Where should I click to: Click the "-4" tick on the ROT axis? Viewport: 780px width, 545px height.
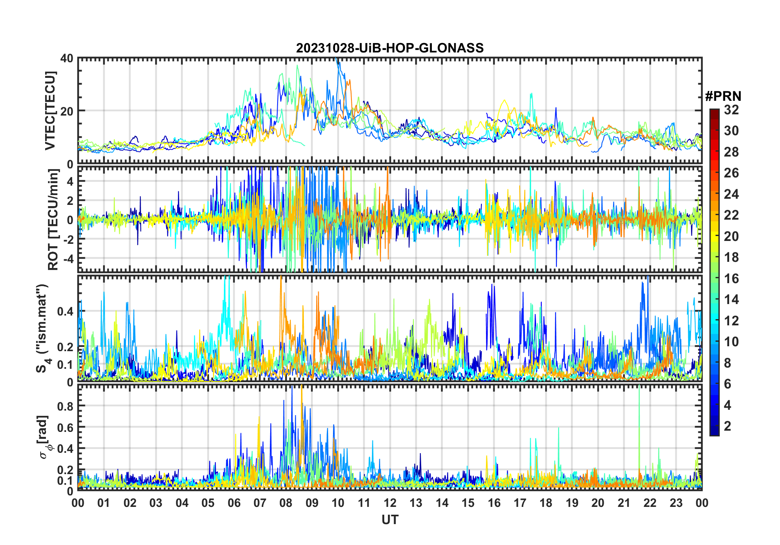(x=68, y=259)
